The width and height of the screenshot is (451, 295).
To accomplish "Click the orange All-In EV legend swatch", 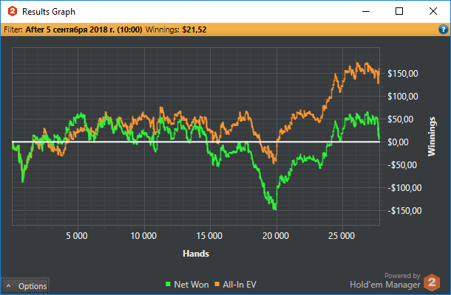I will [x=217, y=284].
